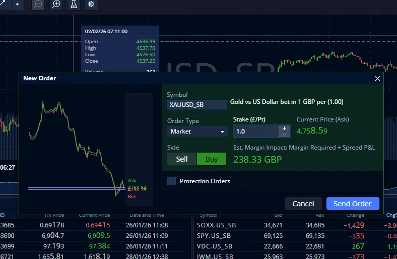Image resolution: width=397 pixels, height=259 pixels.
Task: Click the SOXX.US_SB watchlist row
Action: (295, 225)
